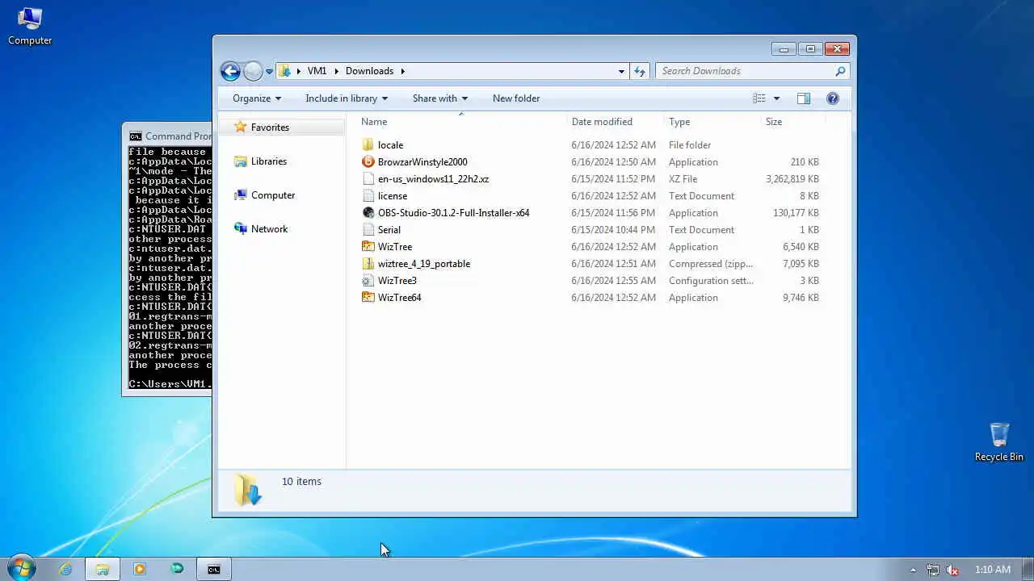
Task: Open the Recycle Bin desktop icon
Action: tap(999, 442)
